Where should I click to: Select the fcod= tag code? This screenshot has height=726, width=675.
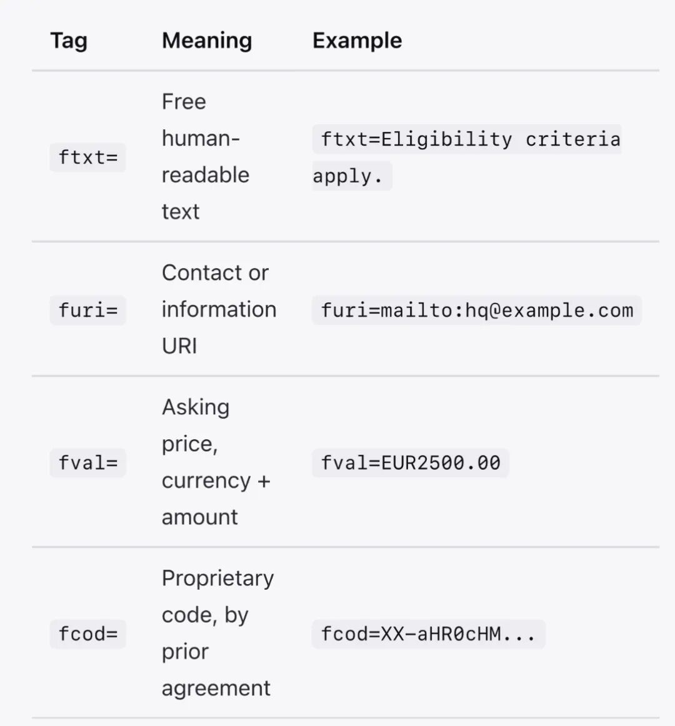88,634
